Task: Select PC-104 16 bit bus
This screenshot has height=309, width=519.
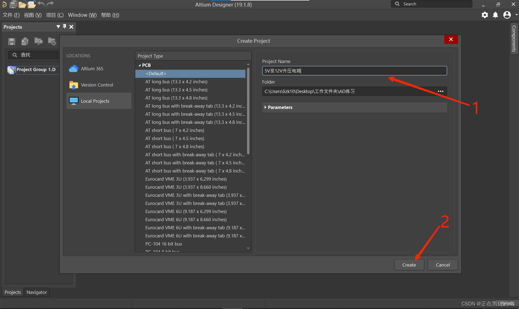Action: click(190, 244)
